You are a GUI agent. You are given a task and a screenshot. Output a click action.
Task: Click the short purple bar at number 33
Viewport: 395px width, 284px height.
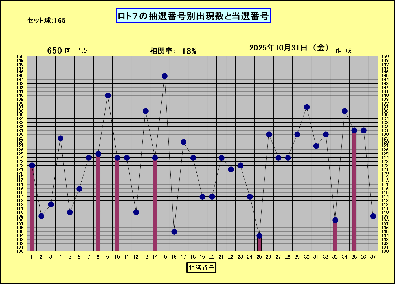click(x=335, y=236)
